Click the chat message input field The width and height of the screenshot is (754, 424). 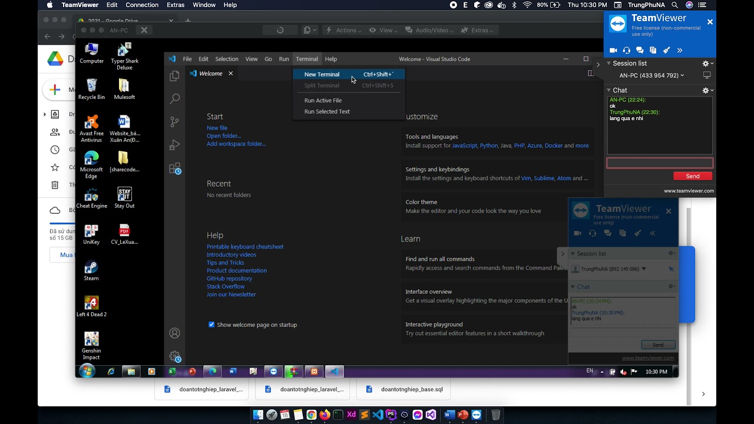660,163
